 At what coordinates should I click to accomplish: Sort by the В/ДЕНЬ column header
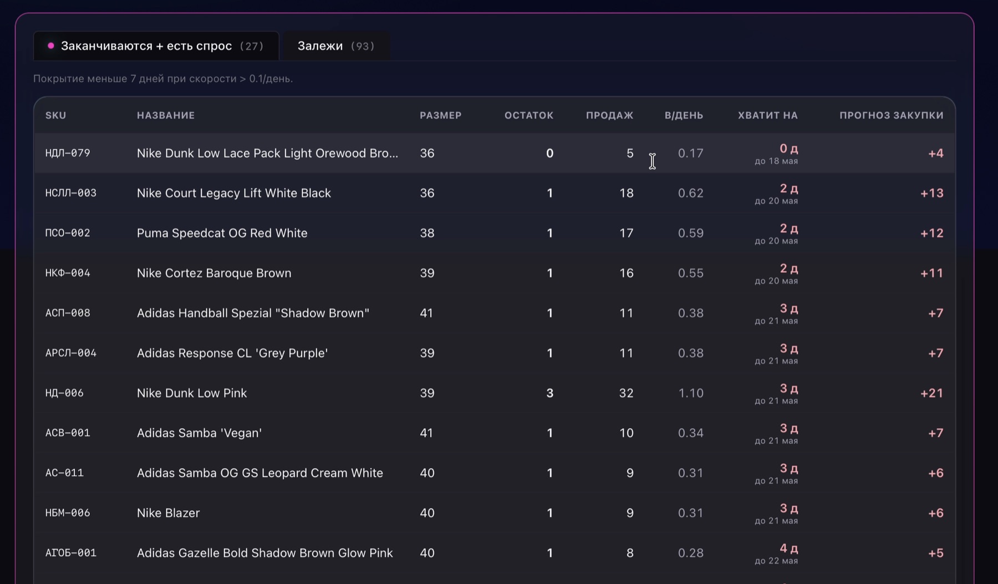(684, 115)
